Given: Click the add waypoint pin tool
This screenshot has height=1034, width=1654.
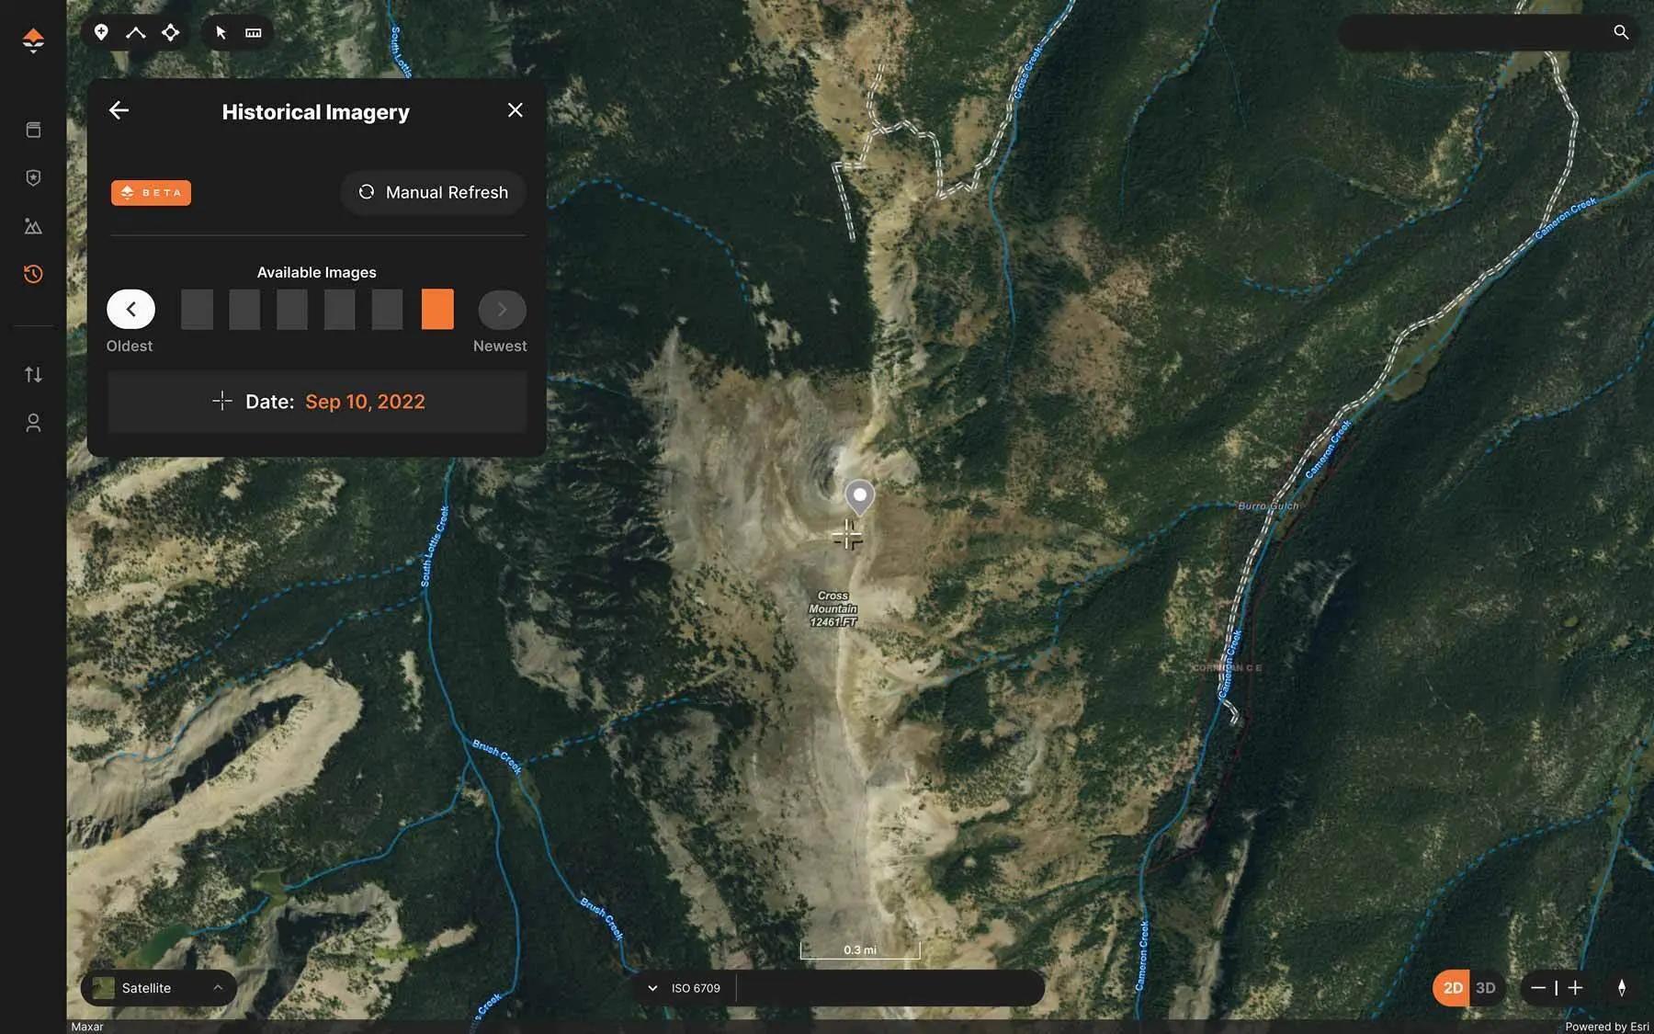Looking at the screenshot, I should [101, 32].
